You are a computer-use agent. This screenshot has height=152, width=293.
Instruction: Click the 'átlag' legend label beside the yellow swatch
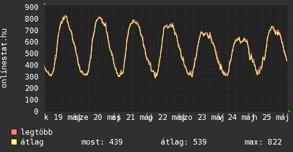click(x=32, y=142)
